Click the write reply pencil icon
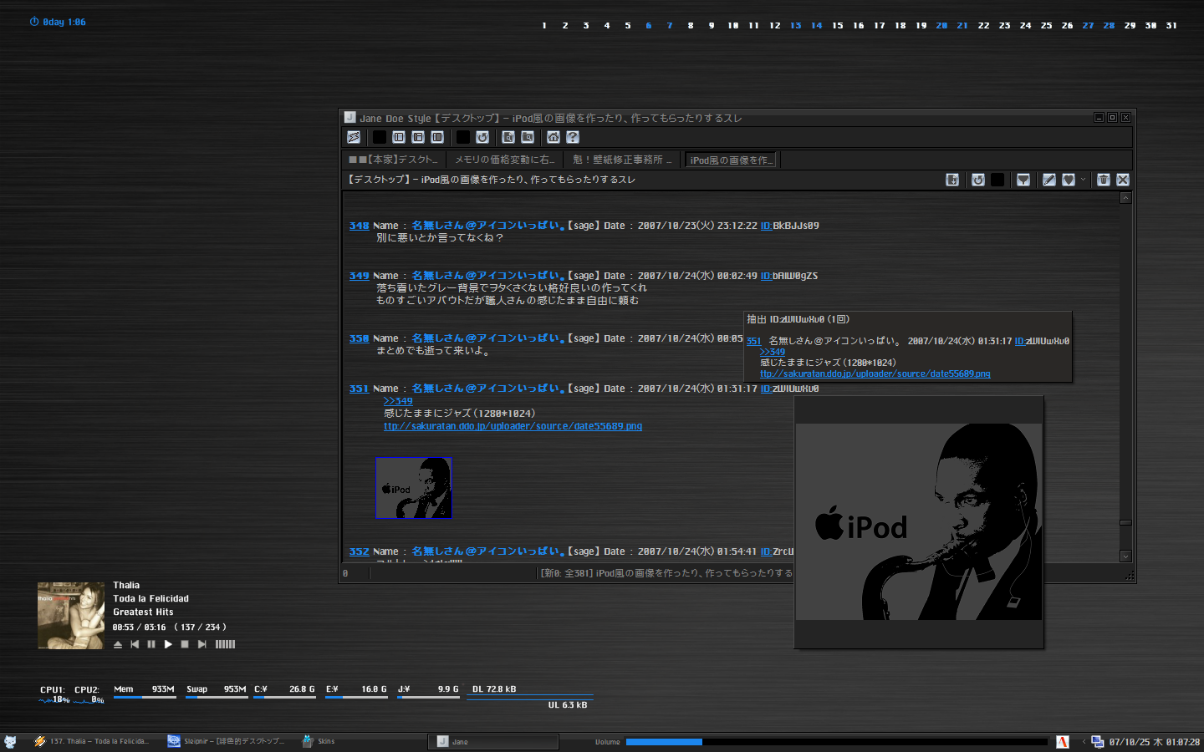This screenshot has height=752, width=1204. (1049, 180)
